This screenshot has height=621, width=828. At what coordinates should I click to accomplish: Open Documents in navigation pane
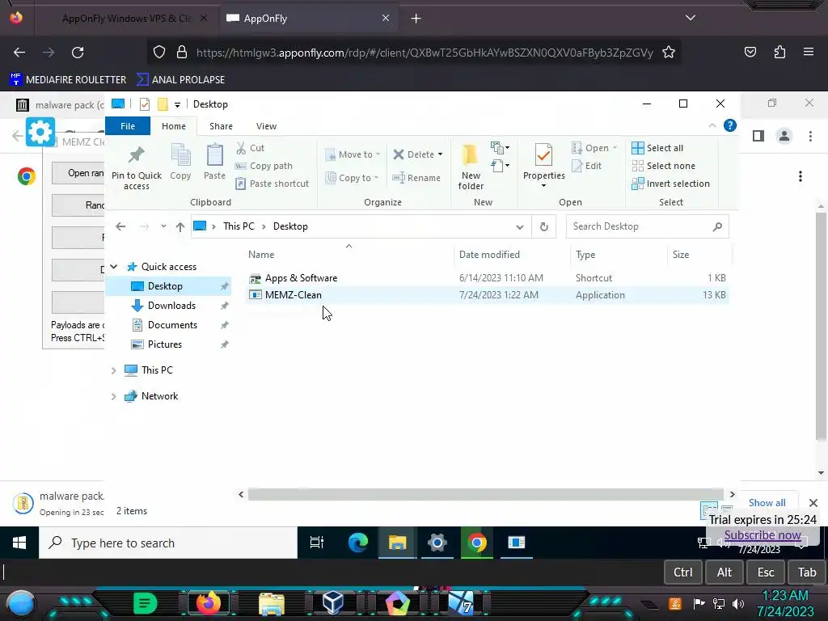pos(173,325)
